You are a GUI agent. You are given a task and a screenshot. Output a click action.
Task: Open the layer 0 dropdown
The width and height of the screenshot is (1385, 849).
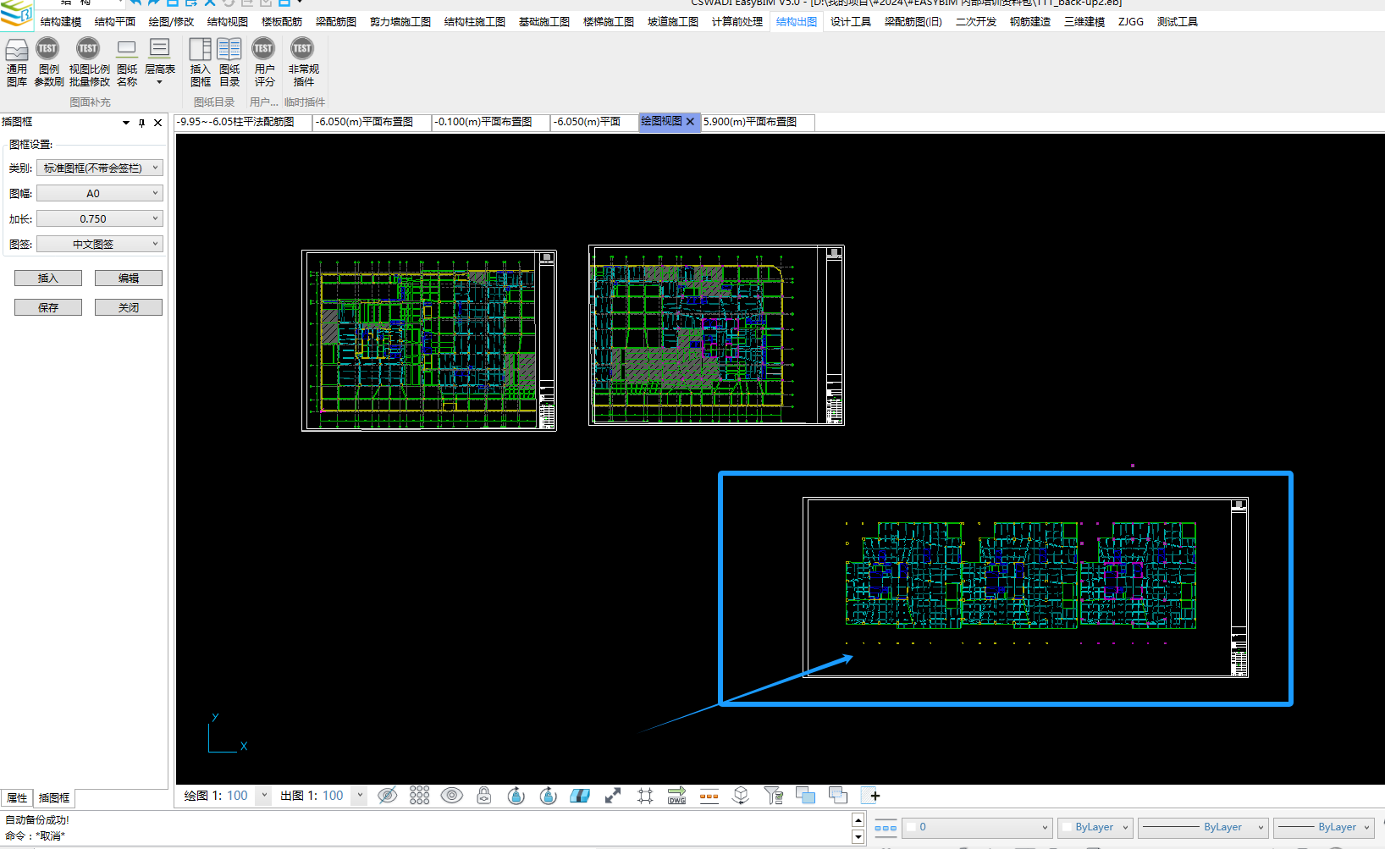click(977, 828)
